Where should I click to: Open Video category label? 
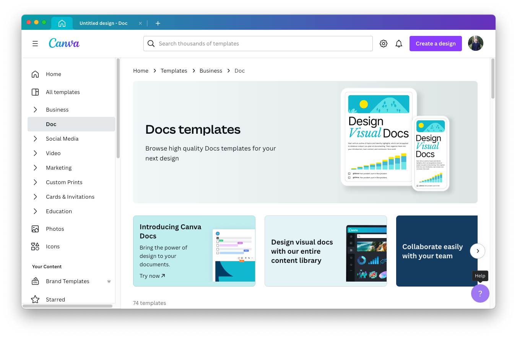(x=53, y=153)
